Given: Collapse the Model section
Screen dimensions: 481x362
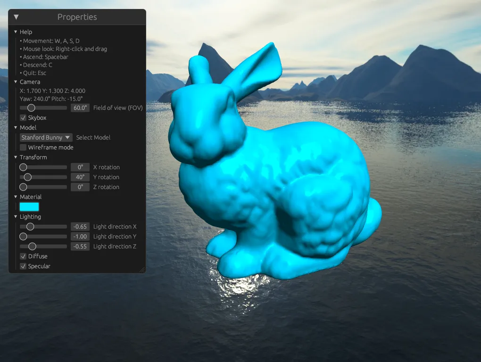Looking at the screenshot, I should point(16,127).
